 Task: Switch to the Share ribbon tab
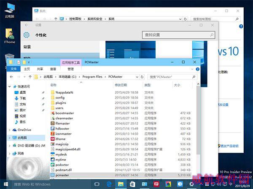pyautogui.click(x=40, y=69)
